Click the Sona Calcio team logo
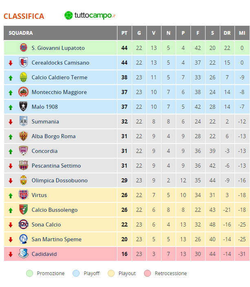The height and width of the screenshot is (287, 250). pos(23,224)
